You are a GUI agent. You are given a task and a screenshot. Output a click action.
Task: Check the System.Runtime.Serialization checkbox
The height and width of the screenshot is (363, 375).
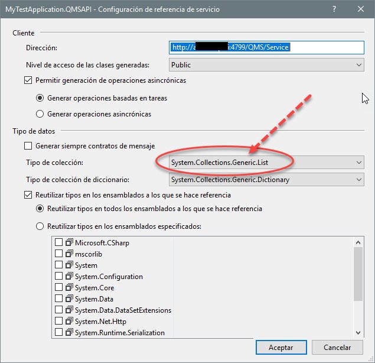point(58,332)
